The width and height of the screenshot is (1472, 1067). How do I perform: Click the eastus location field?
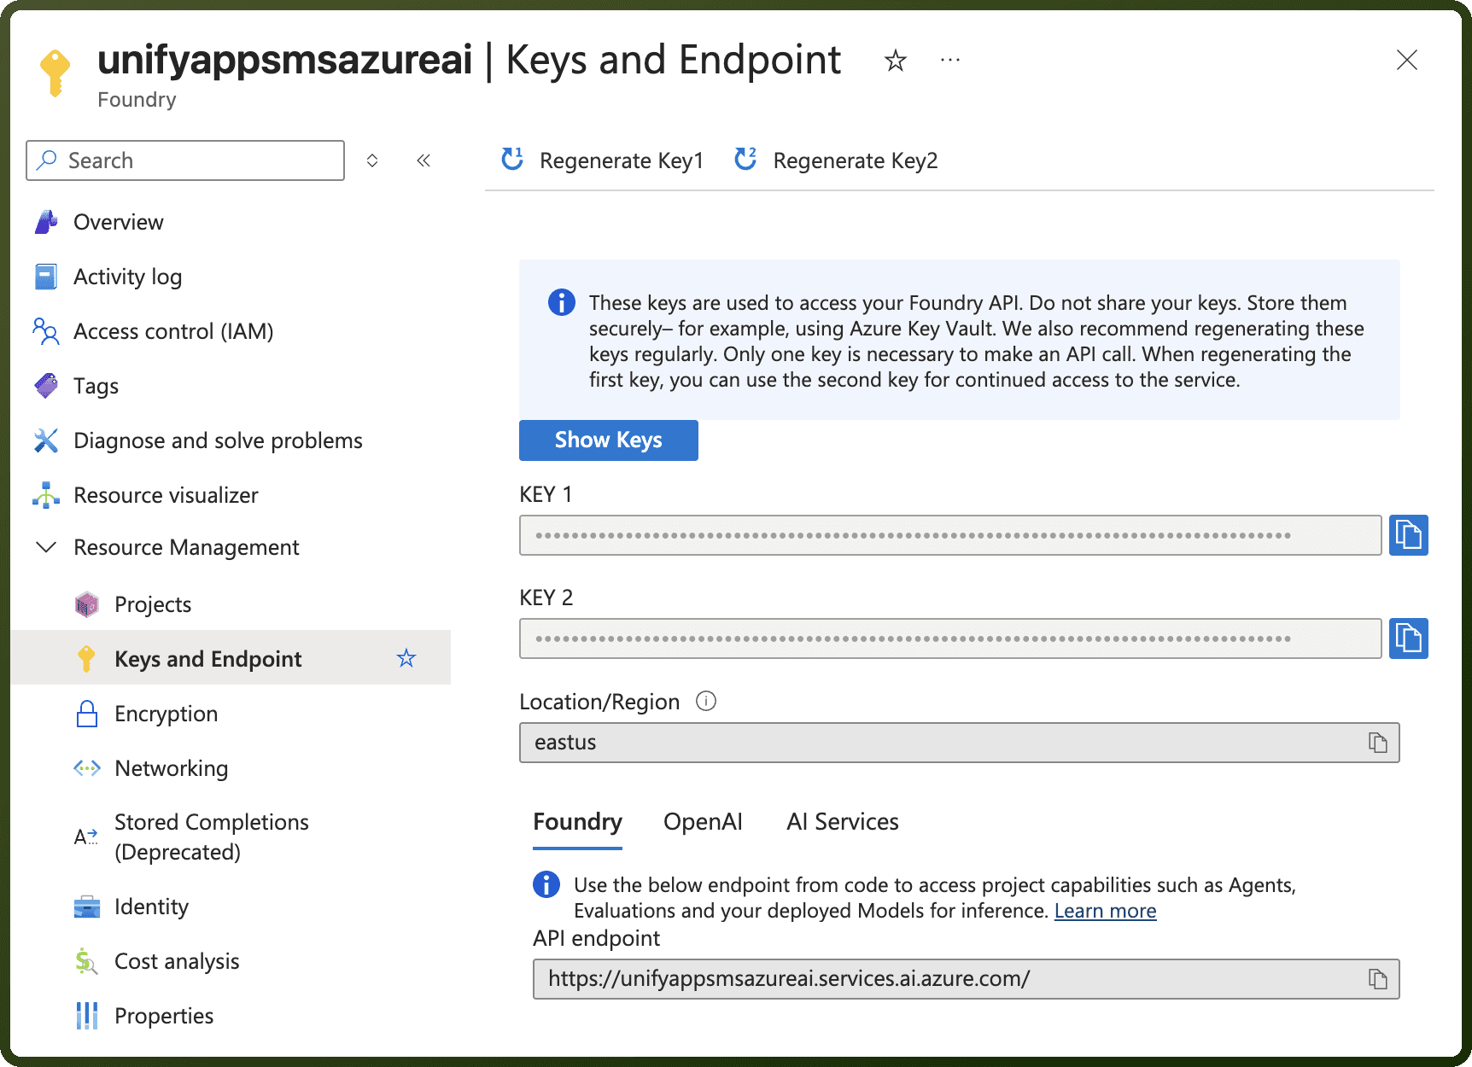click(959, 743)
